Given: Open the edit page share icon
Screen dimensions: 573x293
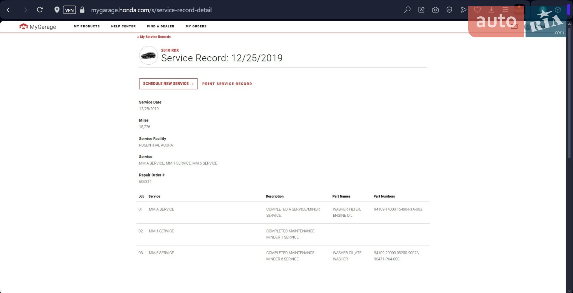Looking at the screenshot, I should (421, 10).
